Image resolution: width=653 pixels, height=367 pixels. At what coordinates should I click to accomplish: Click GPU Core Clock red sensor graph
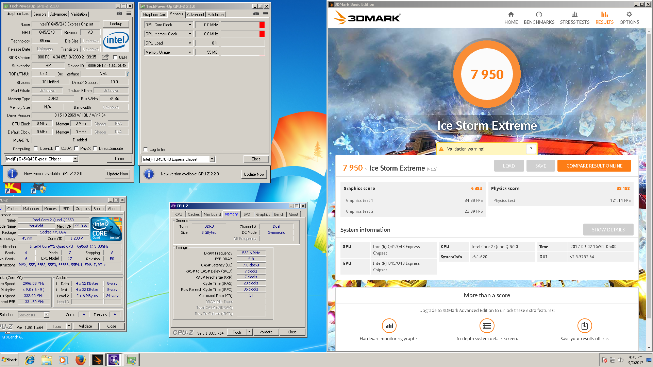(x=242, y=25)
